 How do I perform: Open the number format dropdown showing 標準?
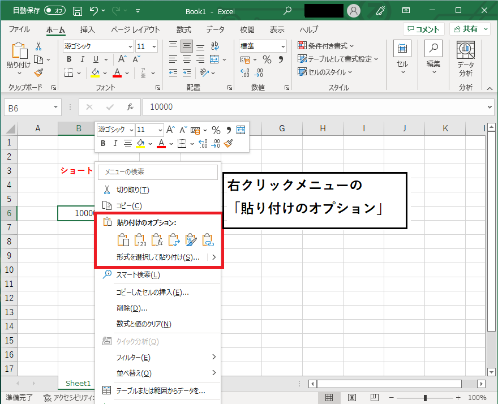(x=283, y=46)
